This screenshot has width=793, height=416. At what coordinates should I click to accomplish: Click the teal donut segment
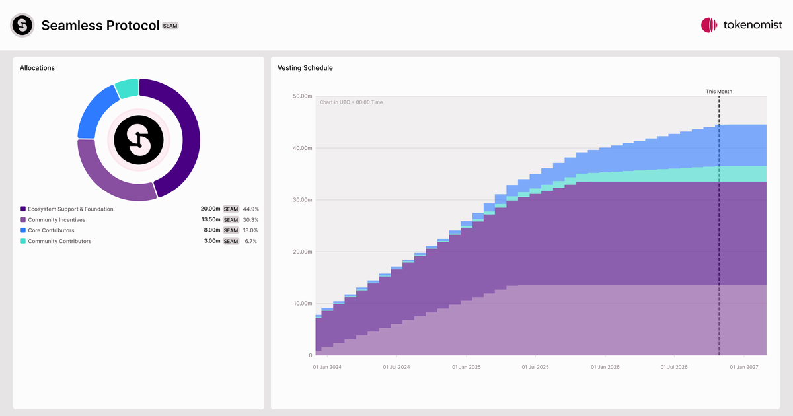pyautogui.click(x=128, y=88)
